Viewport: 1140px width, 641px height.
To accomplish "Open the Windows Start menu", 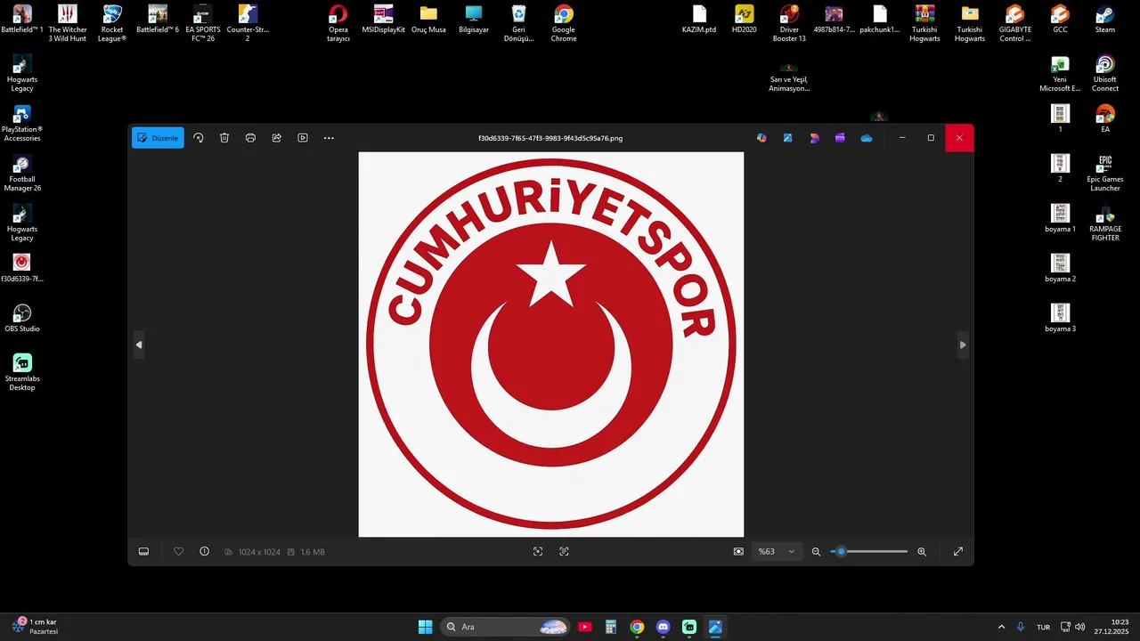I will click(x=426, y=627).
